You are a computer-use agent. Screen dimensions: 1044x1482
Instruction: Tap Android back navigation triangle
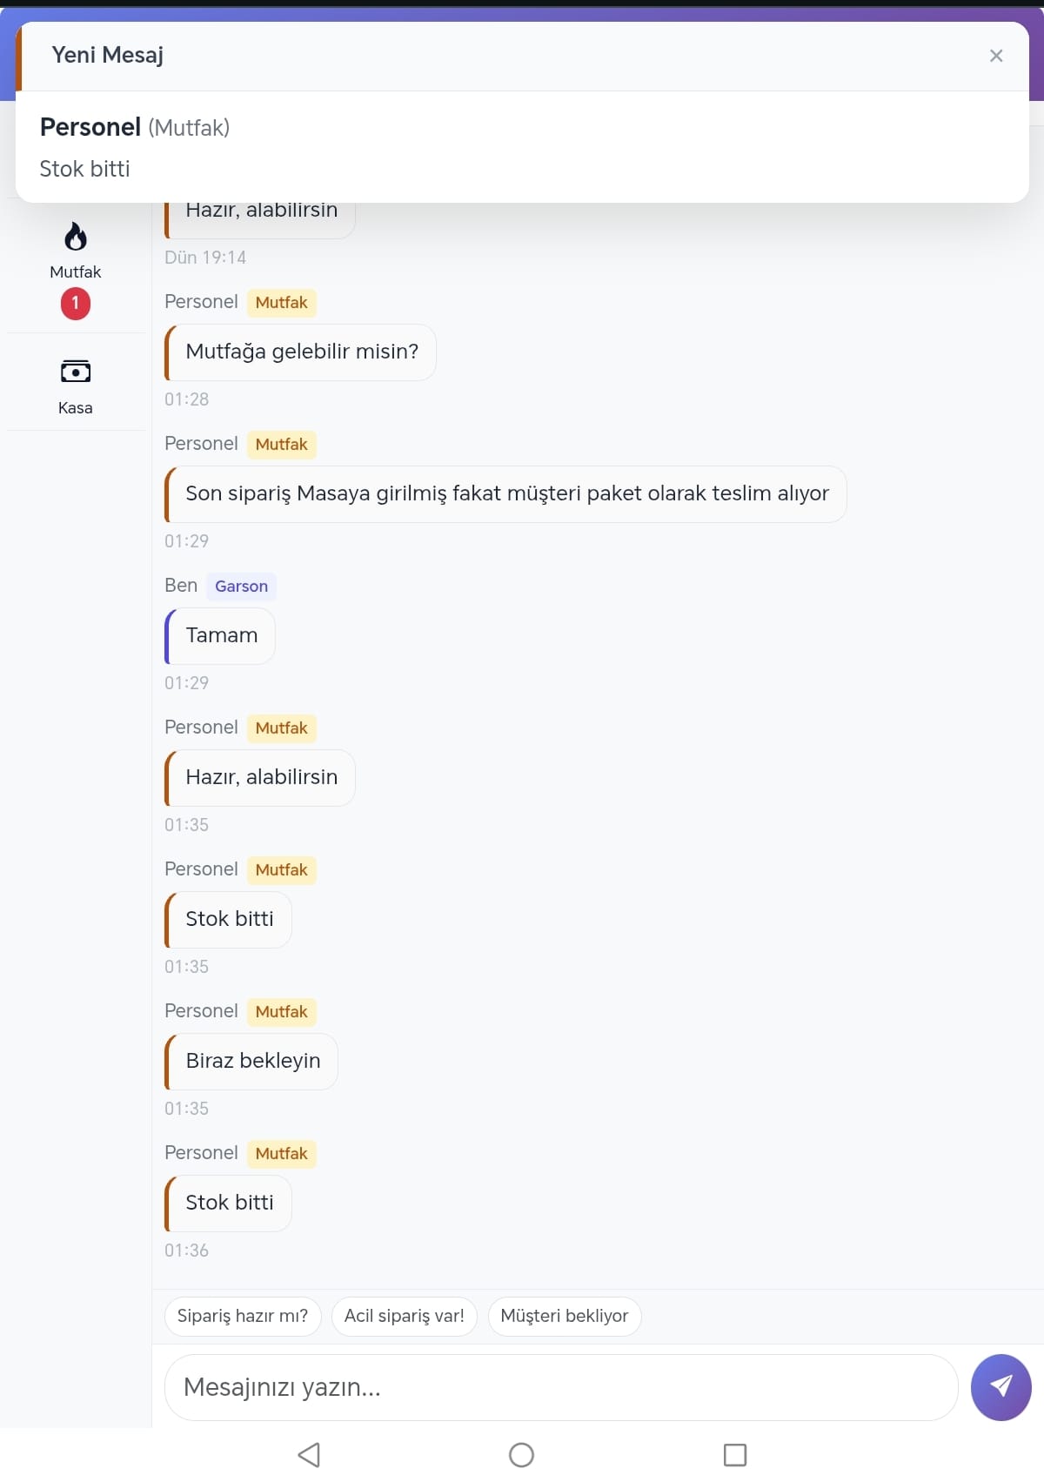click(309, 1454)
